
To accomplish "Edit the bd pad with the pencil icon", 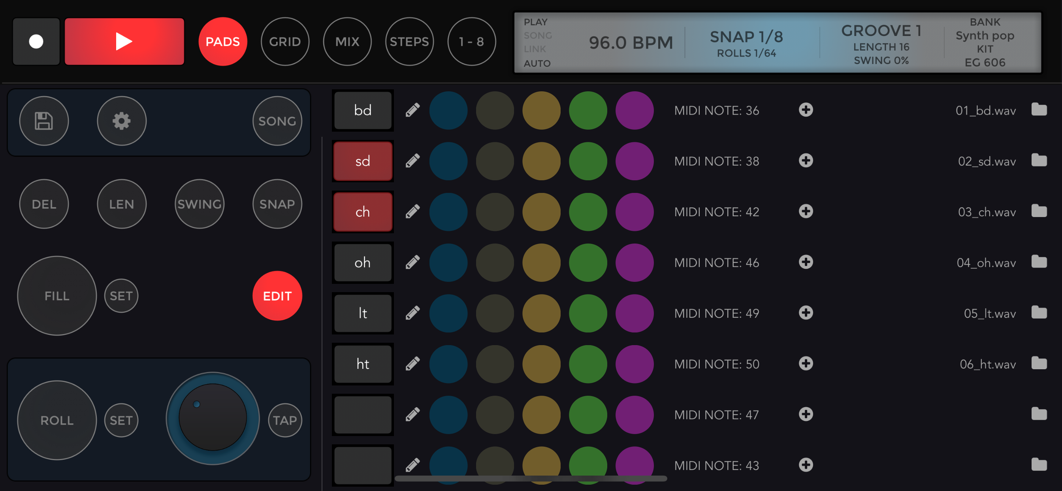I will tap(412, 110).
